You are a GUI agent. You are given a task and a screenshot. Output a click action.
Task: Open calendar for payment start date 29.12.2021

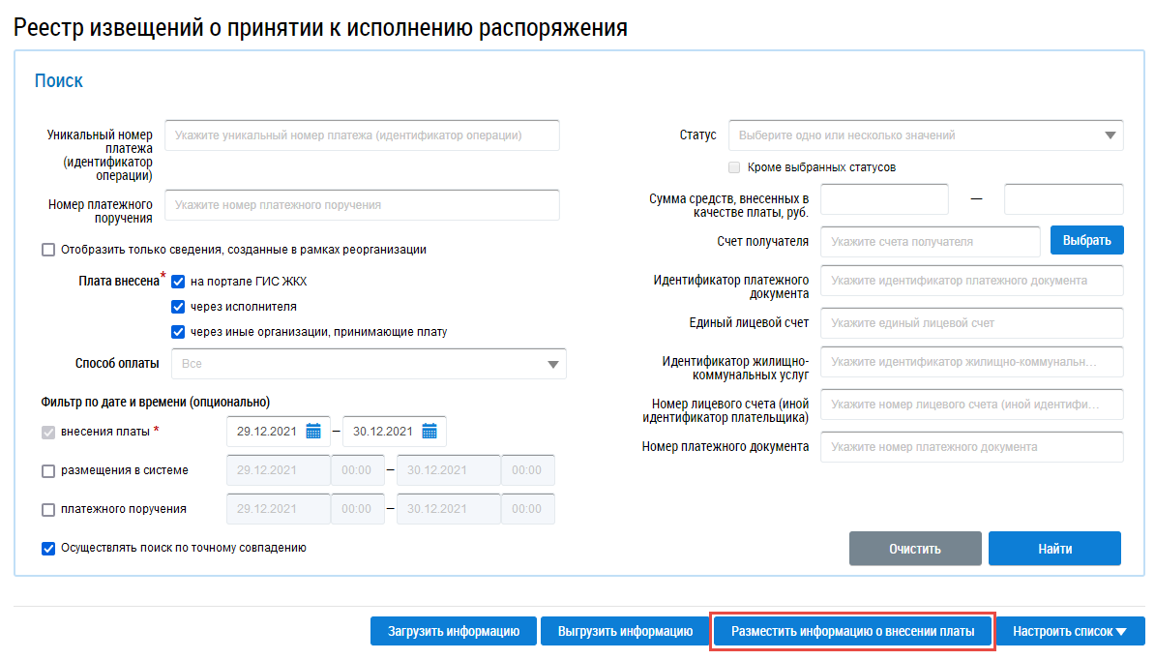point(313,432)
